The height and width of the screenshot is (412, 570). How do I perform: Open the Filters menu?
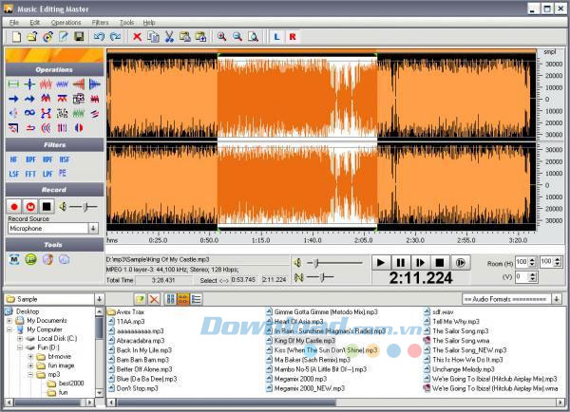click(x=101, y=23)
